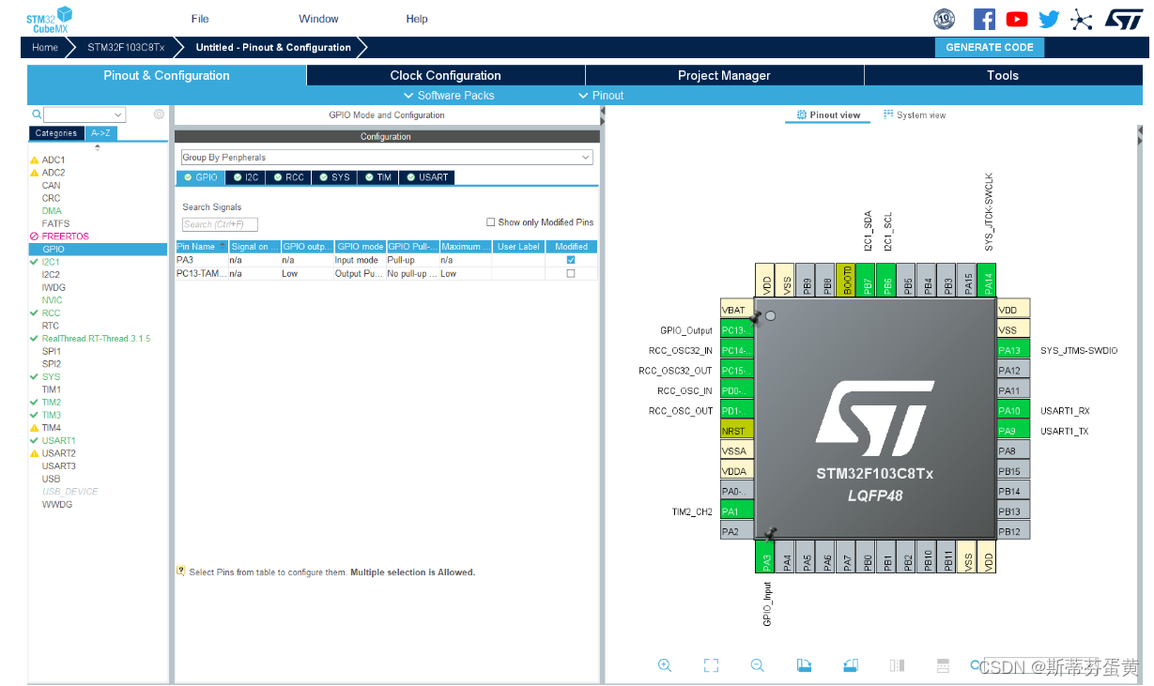Sort table by Pin Name column

click(202, 246)
